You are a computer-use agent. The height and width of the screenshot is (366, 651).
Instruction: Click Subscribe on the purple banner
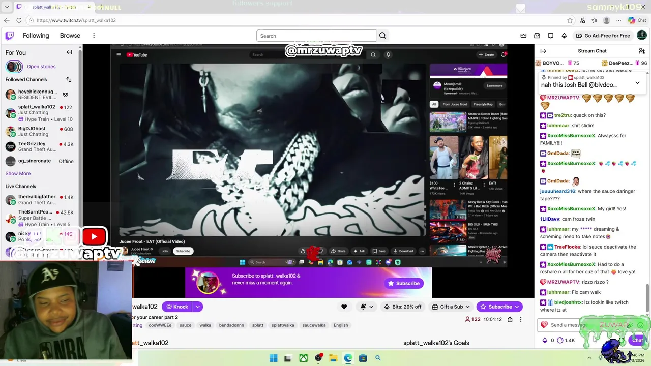404,283
